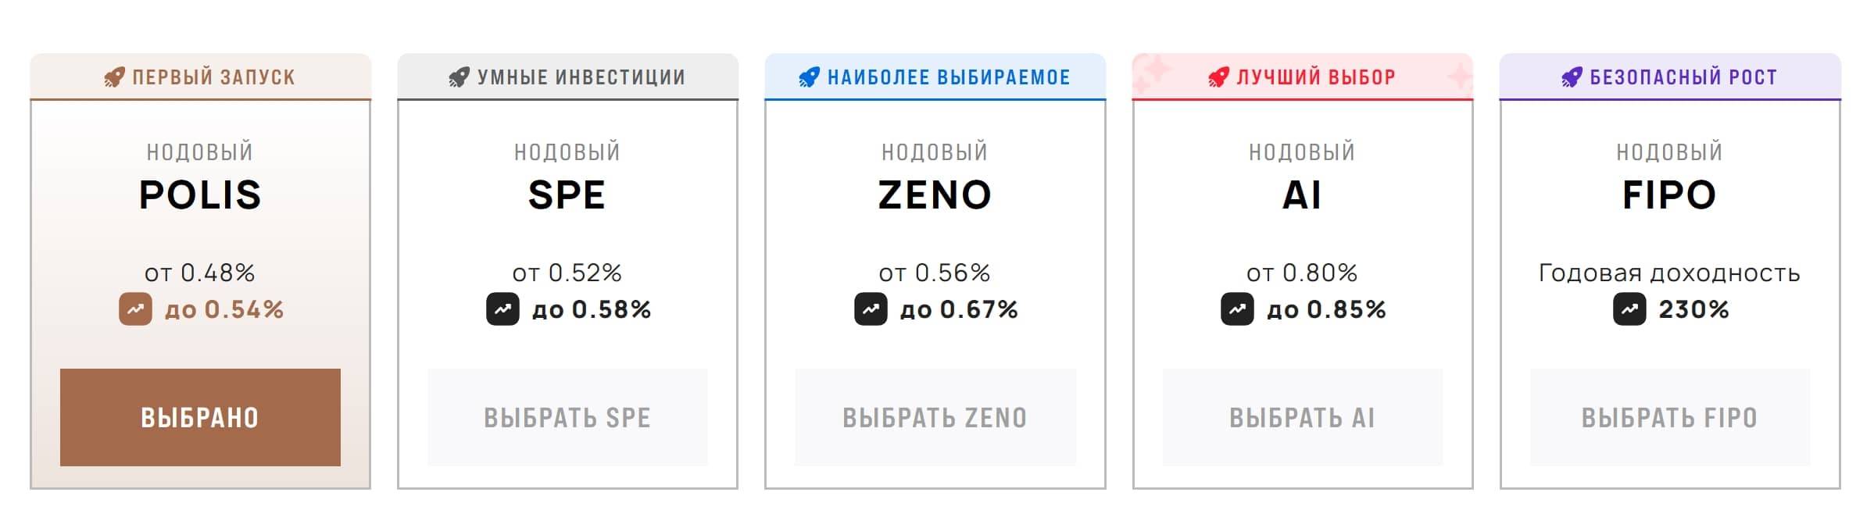1874x528 pixels.
Task: Click the trend chart icon next to 230%
Action: point(1629,309)
